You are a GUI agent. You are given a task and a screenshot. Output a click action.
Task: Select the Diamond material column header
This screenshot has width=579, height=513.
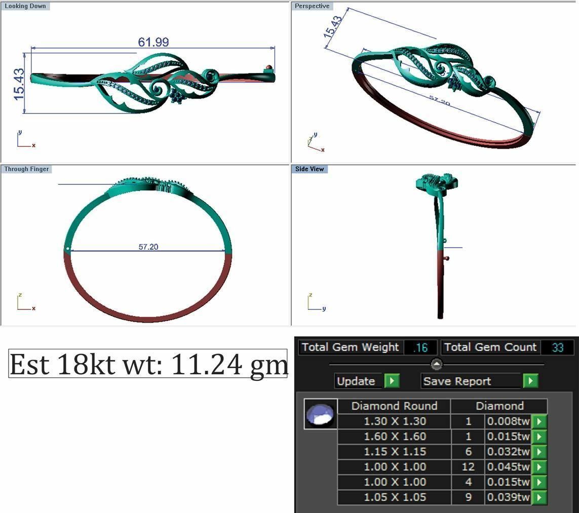coord(499,406)
